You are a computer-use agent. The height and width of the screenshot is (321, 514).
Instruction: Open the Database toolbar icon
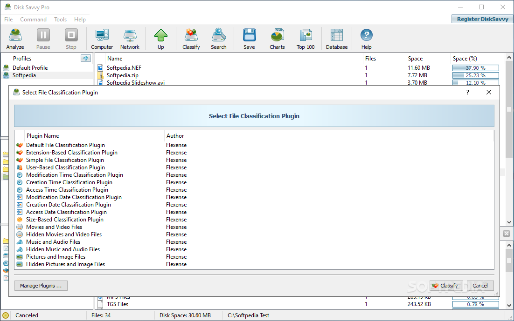click(337, 35)
